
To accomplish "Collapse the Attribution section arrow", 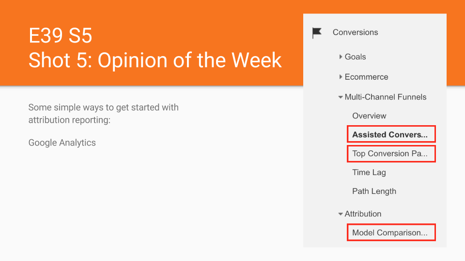I will pyautogui.click(x=341, y=214).
